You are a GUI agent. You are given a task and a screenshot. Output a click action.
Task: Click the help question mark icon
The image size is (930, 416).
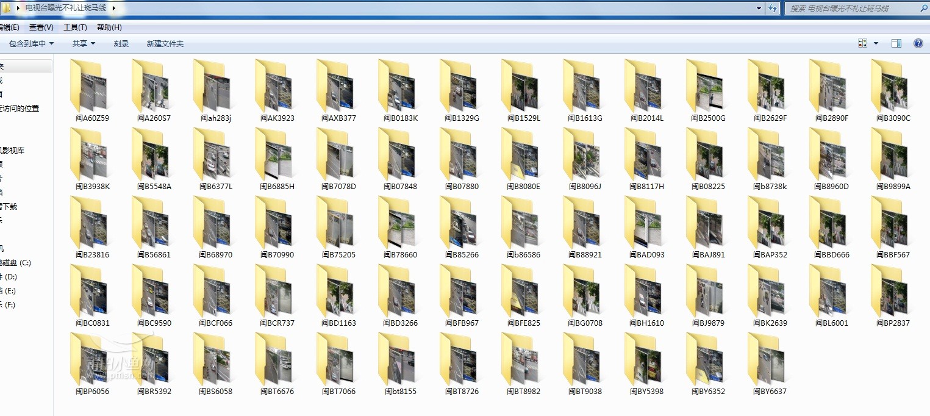[x=918, y=43]
